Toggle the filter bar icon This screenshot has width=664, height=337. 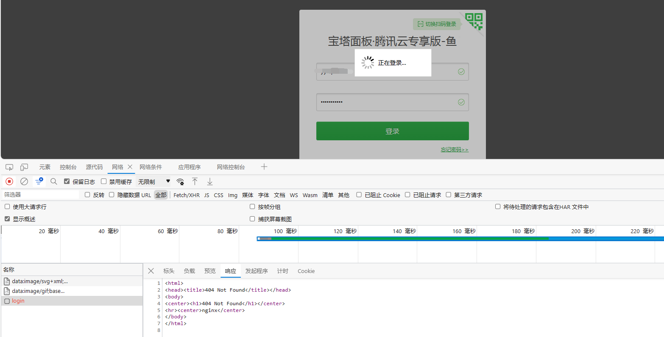click(39, 181)
